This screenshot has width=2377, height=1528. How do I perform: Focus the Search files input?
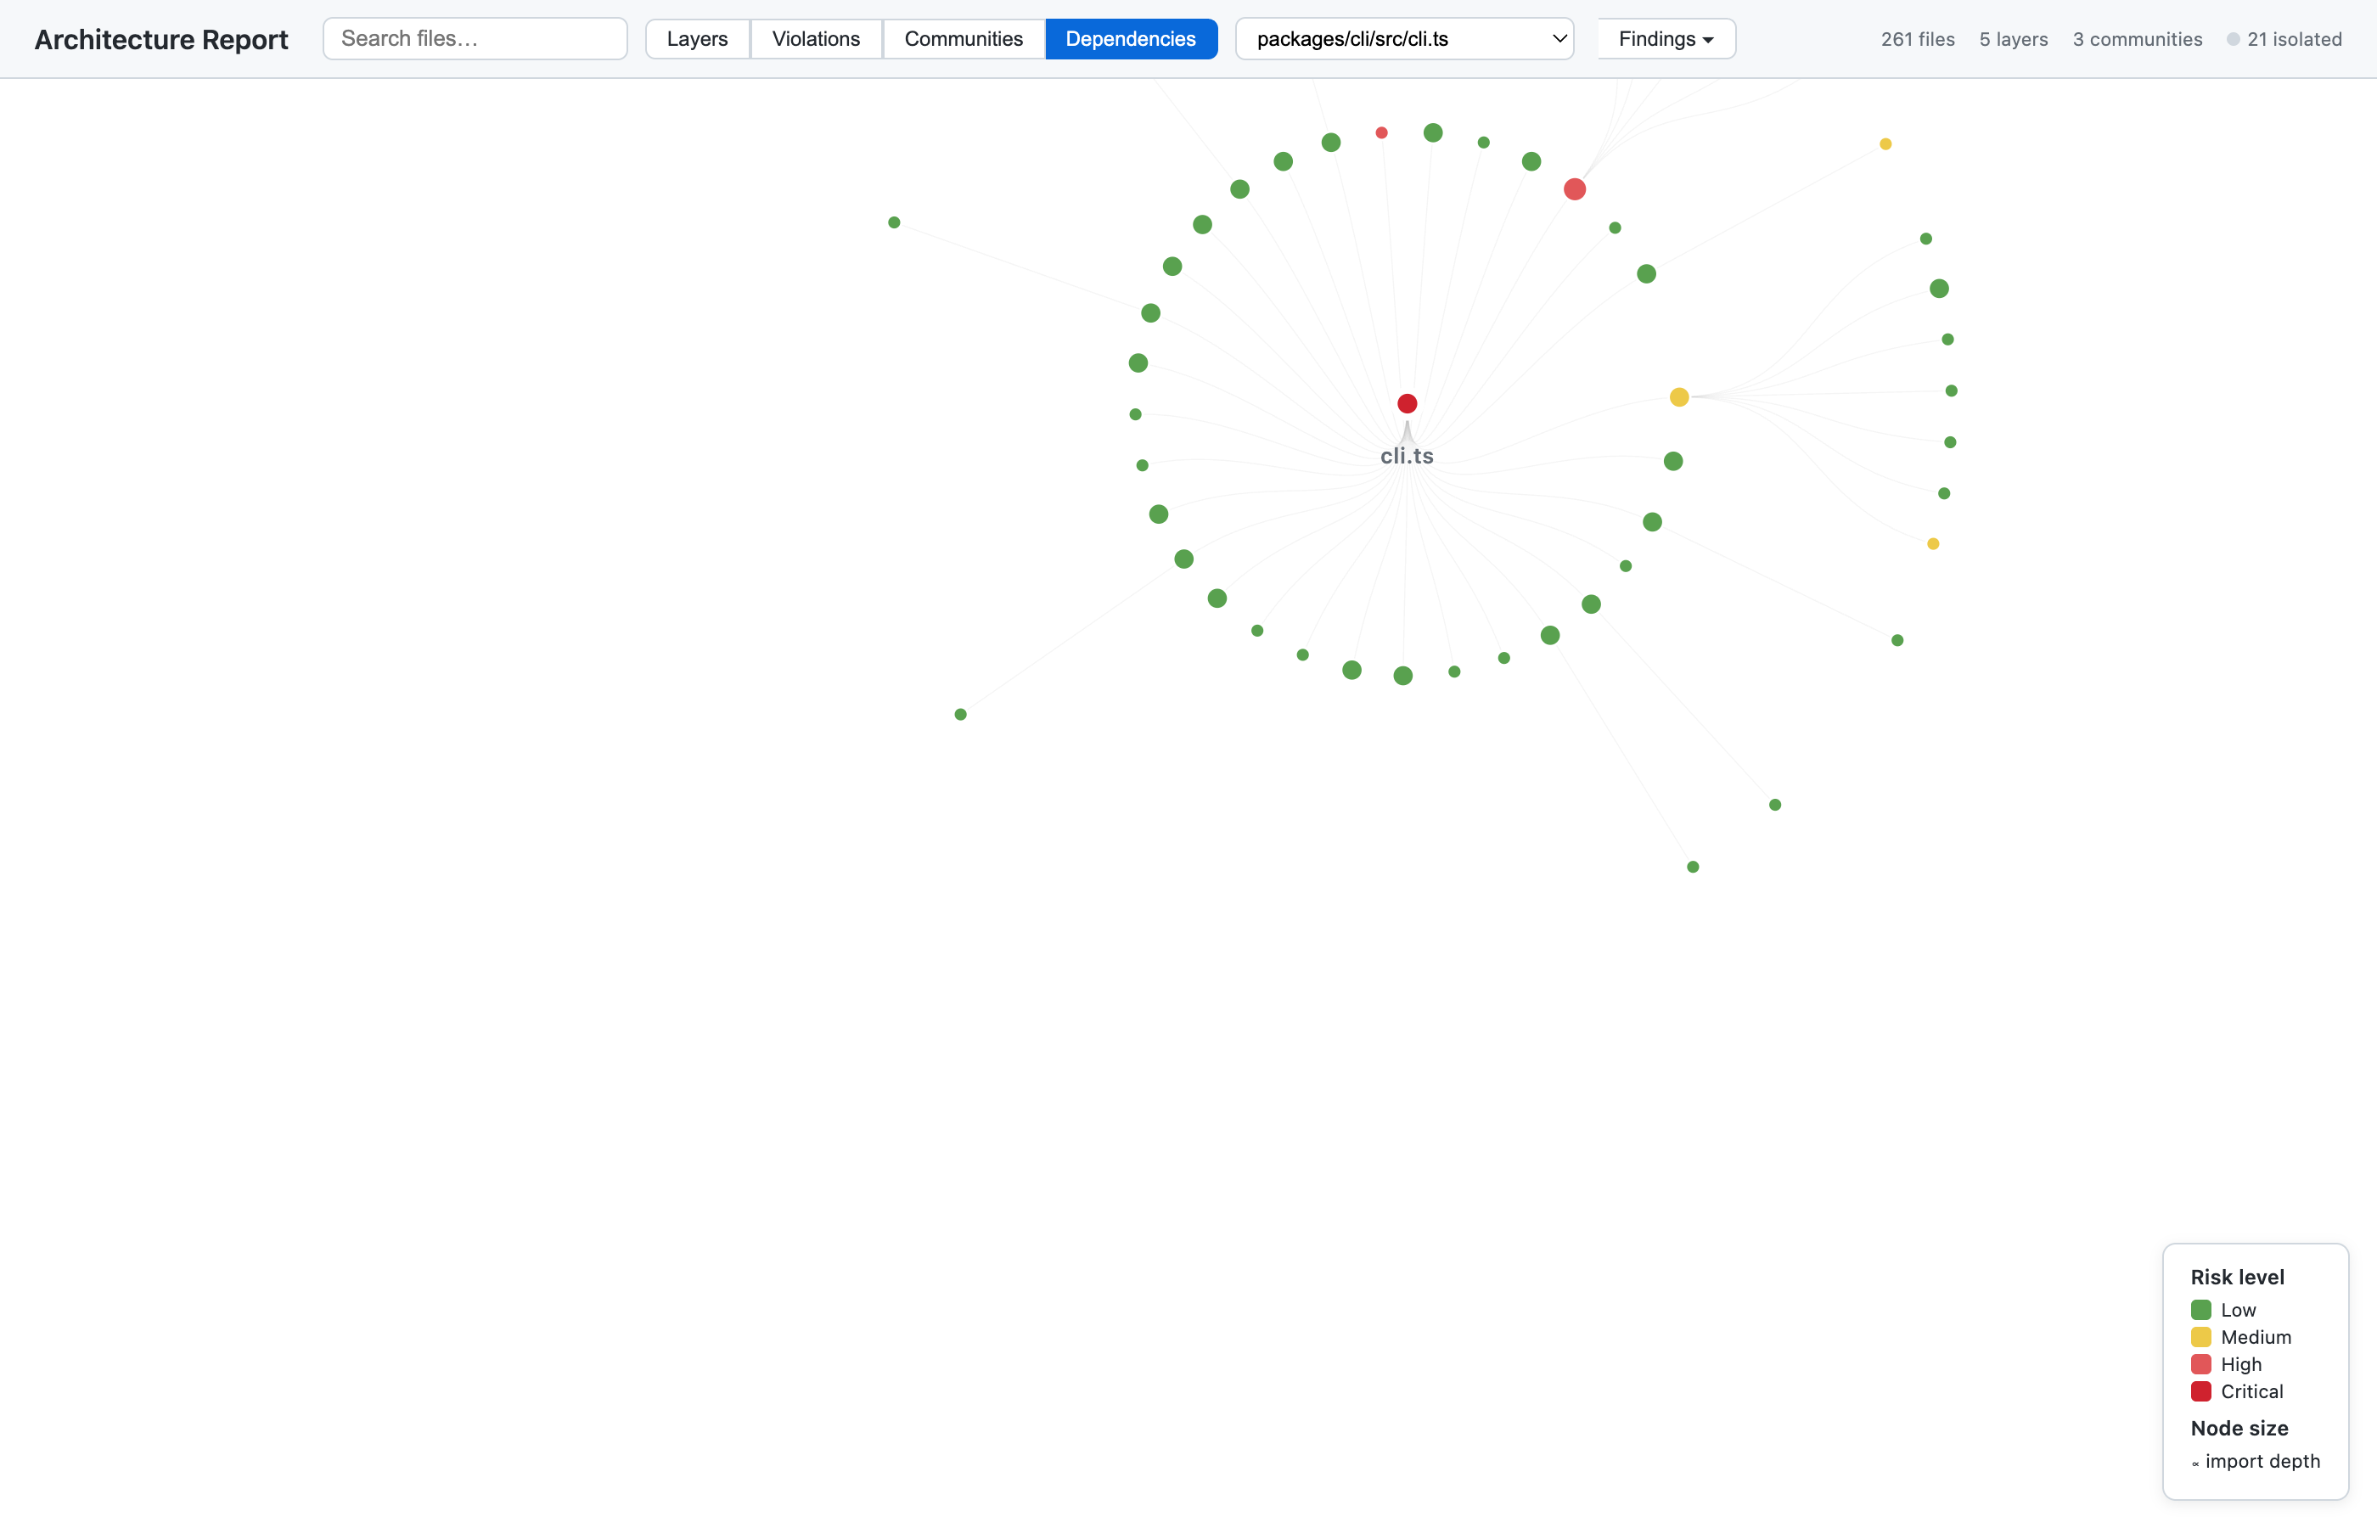(475, 40)
